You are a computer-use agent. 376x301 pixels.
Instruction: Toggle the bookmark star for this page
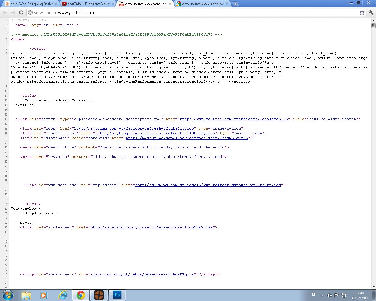coord(362,13)
